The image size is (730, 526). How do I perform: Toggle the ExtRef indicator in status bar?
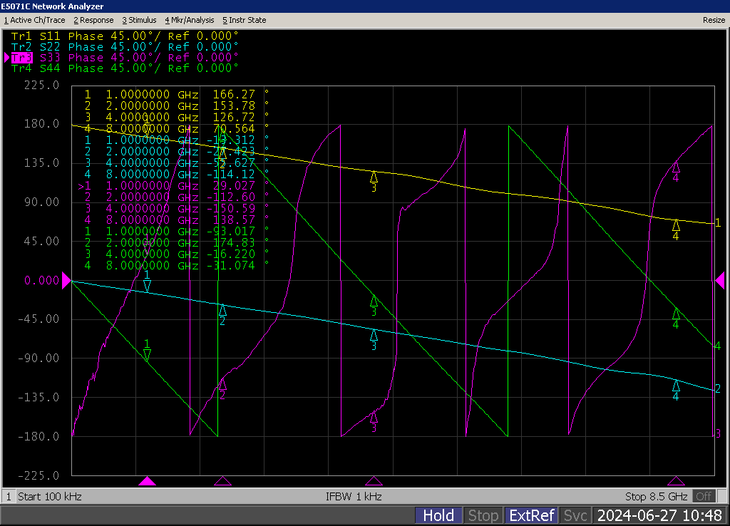531,515
